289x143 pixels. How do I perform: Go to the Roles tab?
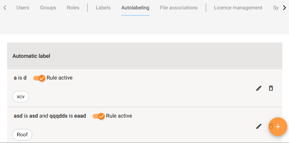click(73, 8)
